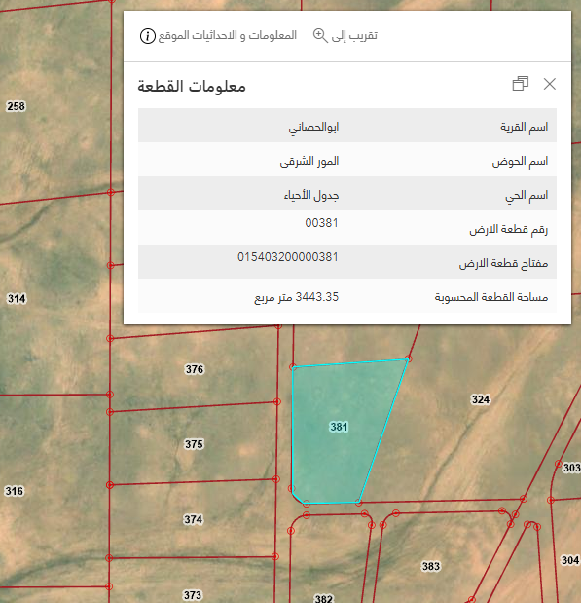
Task: Click the مفتاح قطعة الارض label
Action: tap(503, 263)
